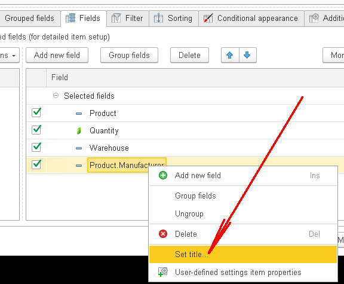
Task: Open the More dropdown button
Action: 333,55
